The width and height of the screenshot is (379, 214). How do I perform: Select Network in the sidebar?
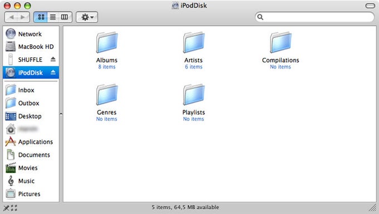(x=31, y=34)
